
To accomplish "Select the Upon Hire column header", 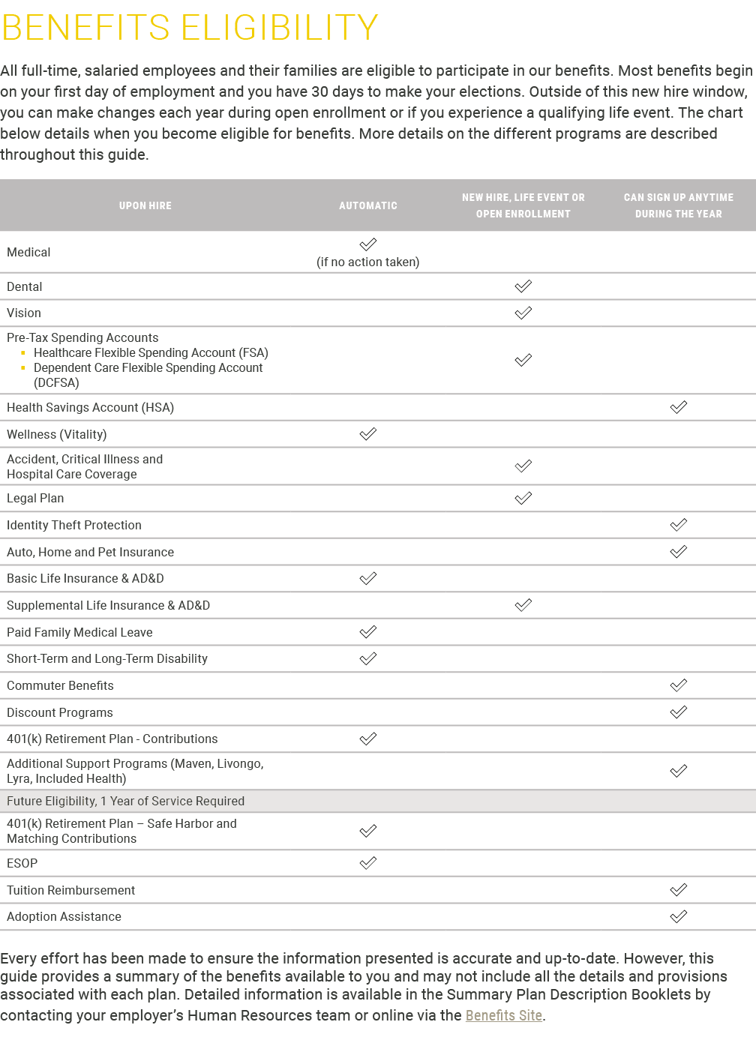I will [x=145, y=205].
